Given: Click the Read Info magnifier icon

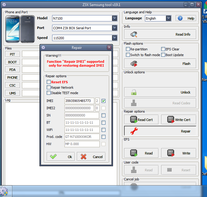Looking at the screenshot, I should 134,34.
